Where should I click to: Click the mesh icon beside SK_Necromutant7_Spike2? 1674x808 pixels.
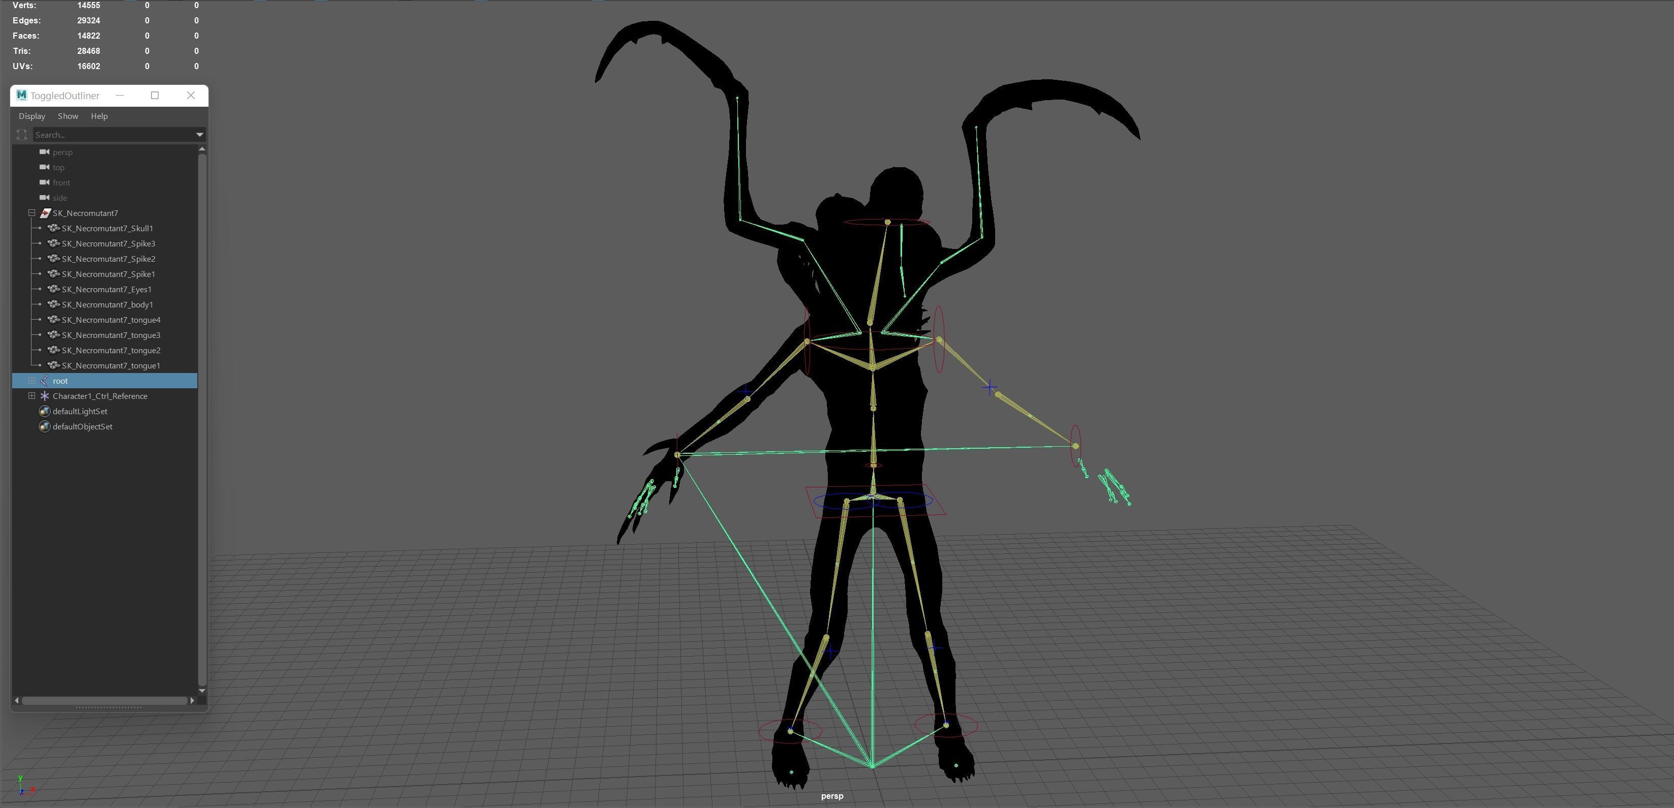click(53, 259)
